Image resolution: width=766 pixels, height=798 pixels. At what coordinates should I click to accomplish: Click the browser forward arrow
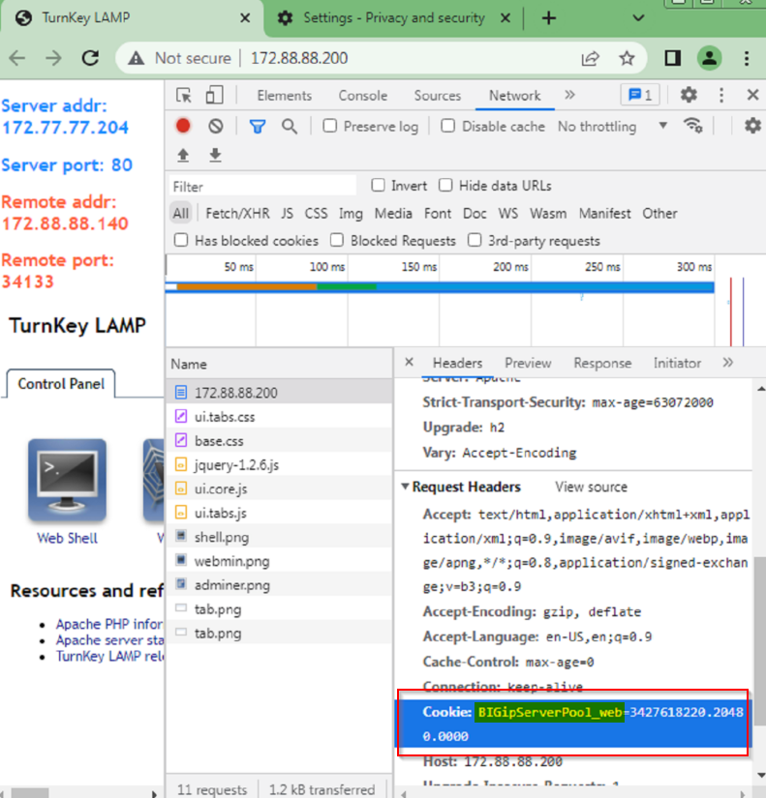click(53, 59)
